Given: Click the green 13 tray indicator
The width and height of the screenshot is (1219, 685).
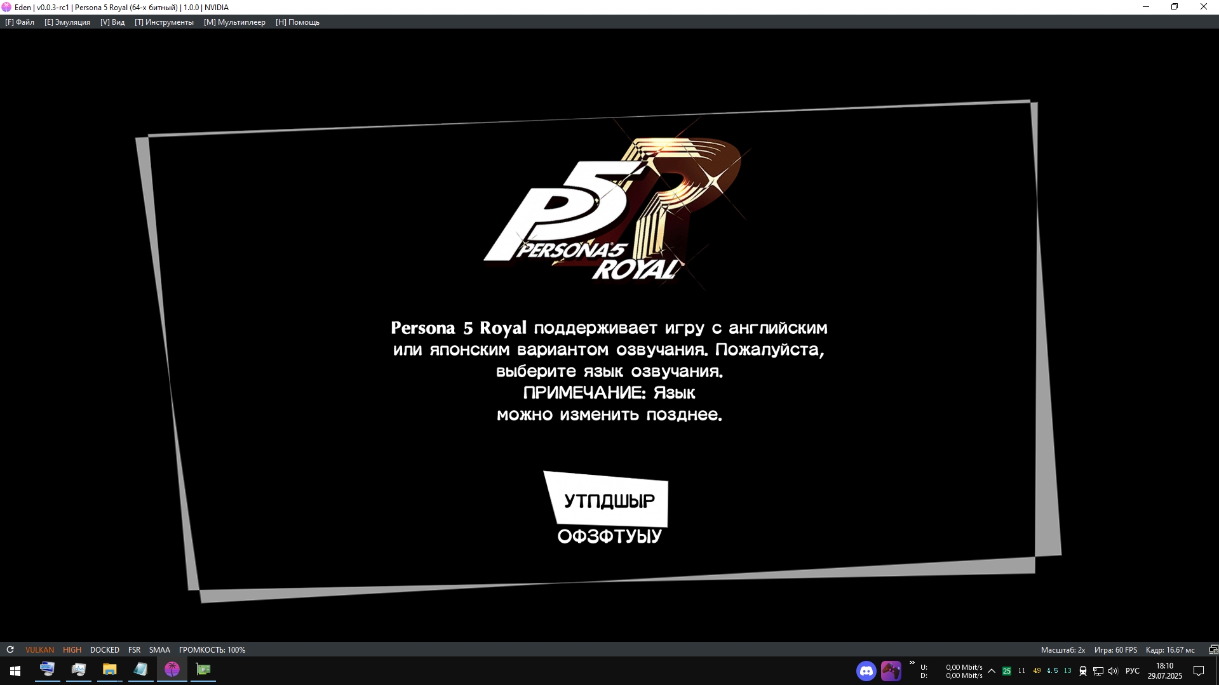Looking at the screenshot, I should click(x=1068, y=671).
